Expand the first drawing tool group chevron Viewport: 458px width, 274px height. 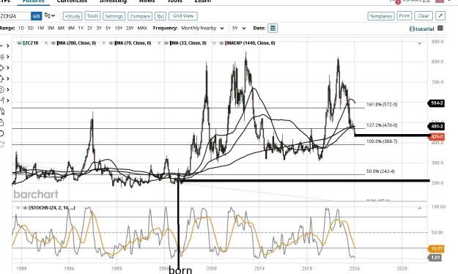pos(7,46)
